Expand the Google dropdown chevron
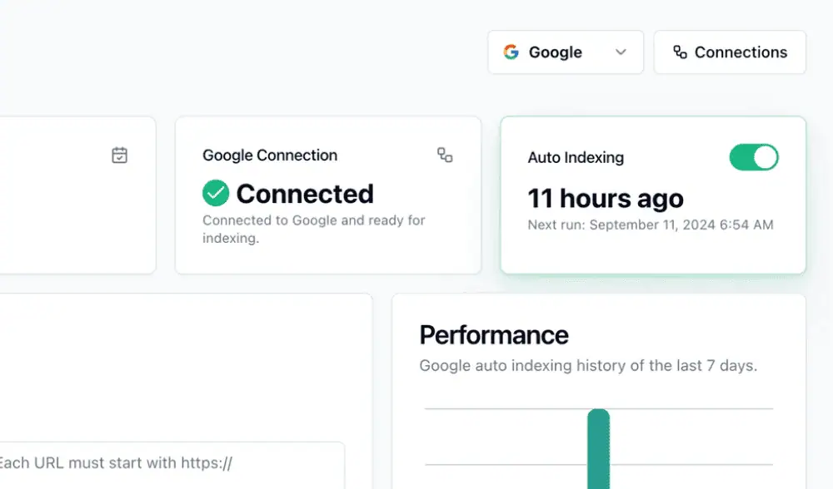Viewport: 833px width, 489px height. 621,52
